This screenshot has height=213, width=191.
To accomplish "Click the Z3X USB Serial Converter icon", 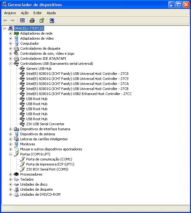I will [x=22, y=124].
